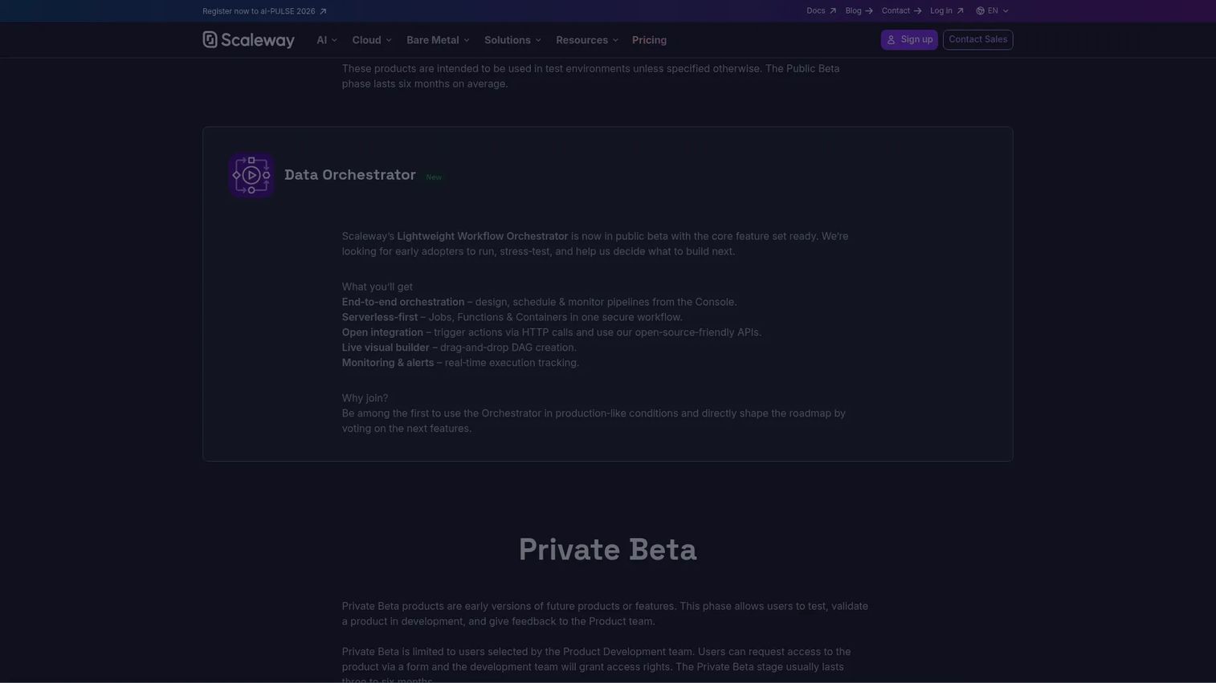
Task: Click the arrow icon next to Docs
Action: pos(833,11)
